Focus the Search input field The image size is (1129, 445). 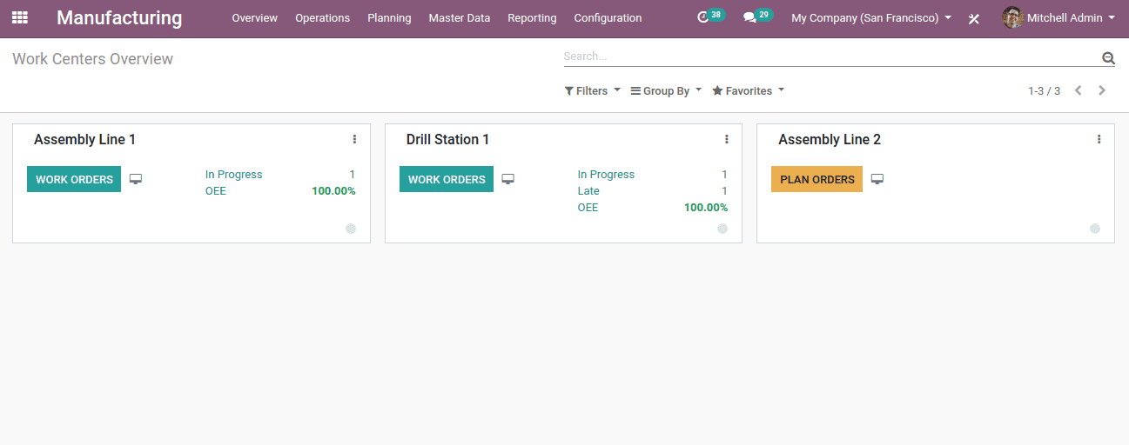point(831,56)
